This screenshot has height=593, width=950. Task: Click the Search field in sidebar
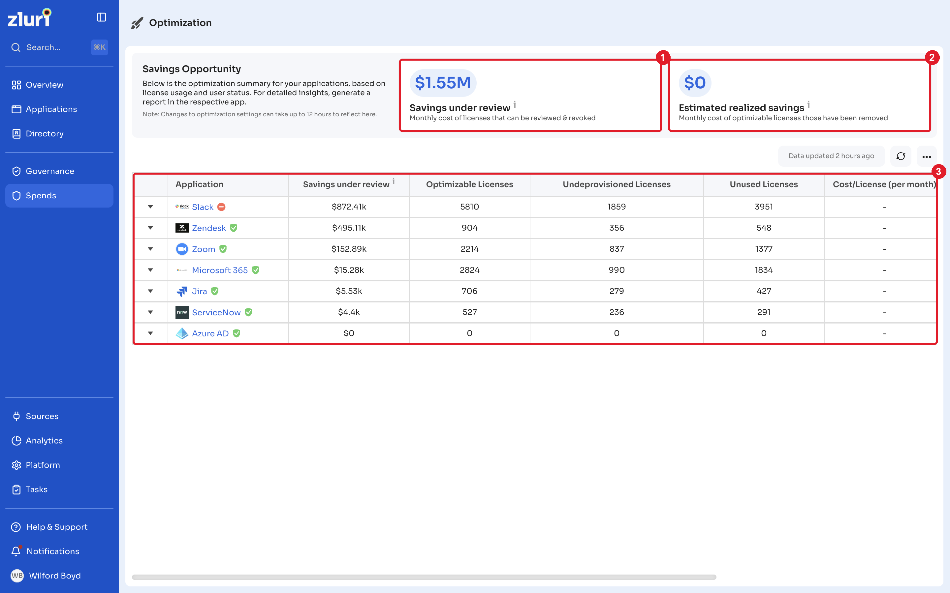(x=59, y=47)
